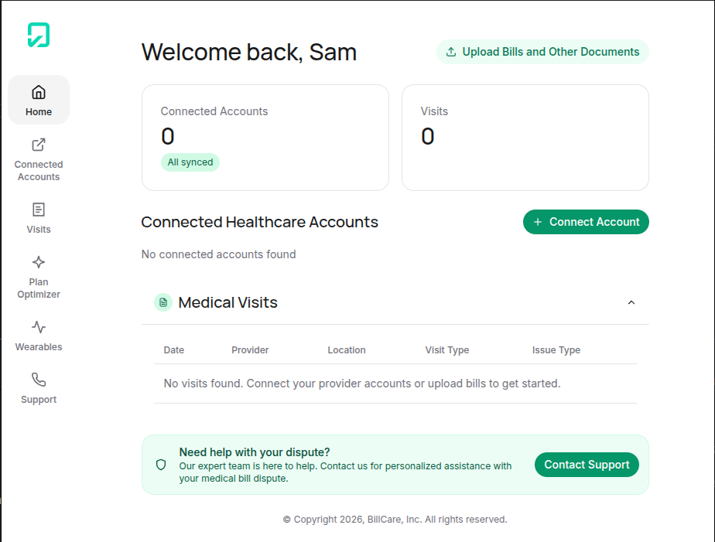Click the Support phone icon
Image resolution: width=715 pixels, height=542 pixels.
point(39,380)
